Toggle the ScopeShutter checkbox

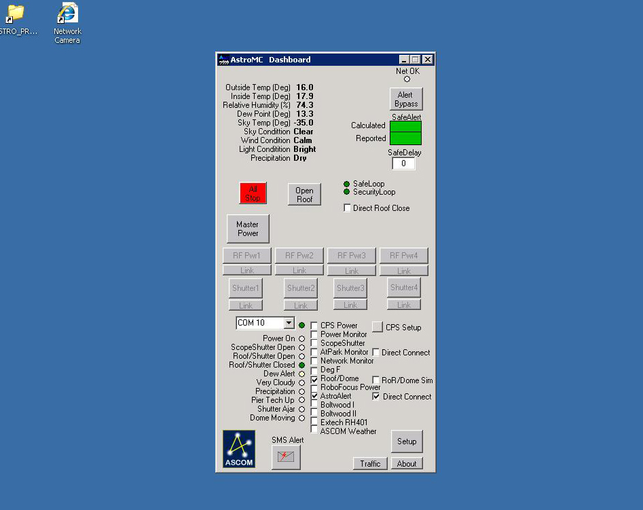point(314,343)
